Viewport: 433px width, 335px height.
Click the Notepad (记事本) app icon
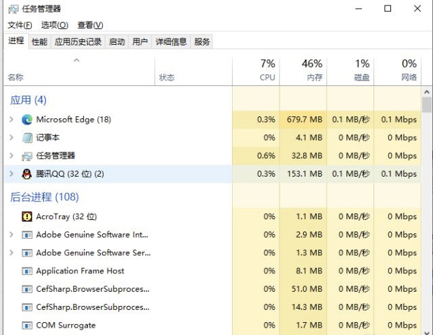pyautogui.click(x=27, y=137)
